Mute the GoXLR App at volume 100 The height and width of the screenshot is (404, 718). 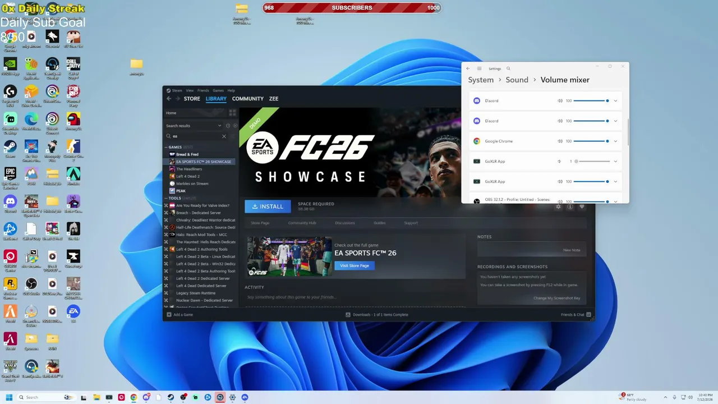pyautogui.click(x=560, y=182)
